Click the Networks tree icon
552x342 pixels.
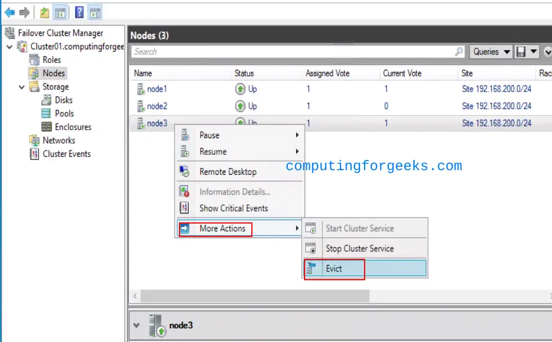(x=34, y=140)
